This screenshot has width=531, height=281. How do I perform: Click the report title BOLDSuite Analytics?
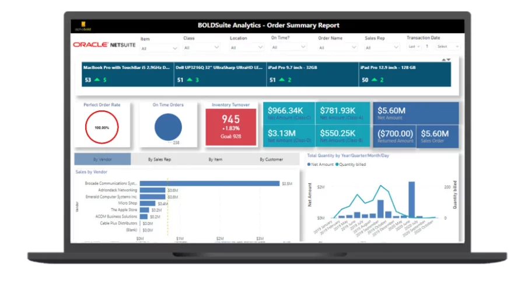[268, 26]
